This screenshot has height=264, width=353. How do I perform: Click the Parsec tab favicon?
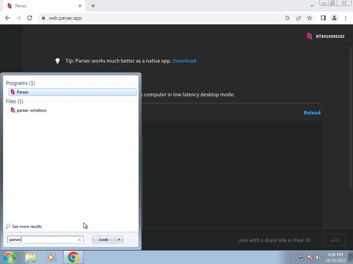[9, 6]
